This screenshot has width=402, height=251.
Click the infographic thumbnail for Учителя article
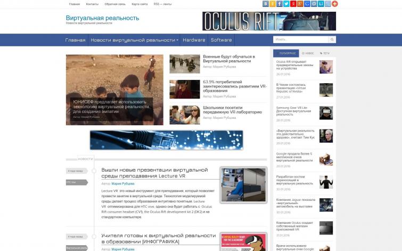coord(243,242)
